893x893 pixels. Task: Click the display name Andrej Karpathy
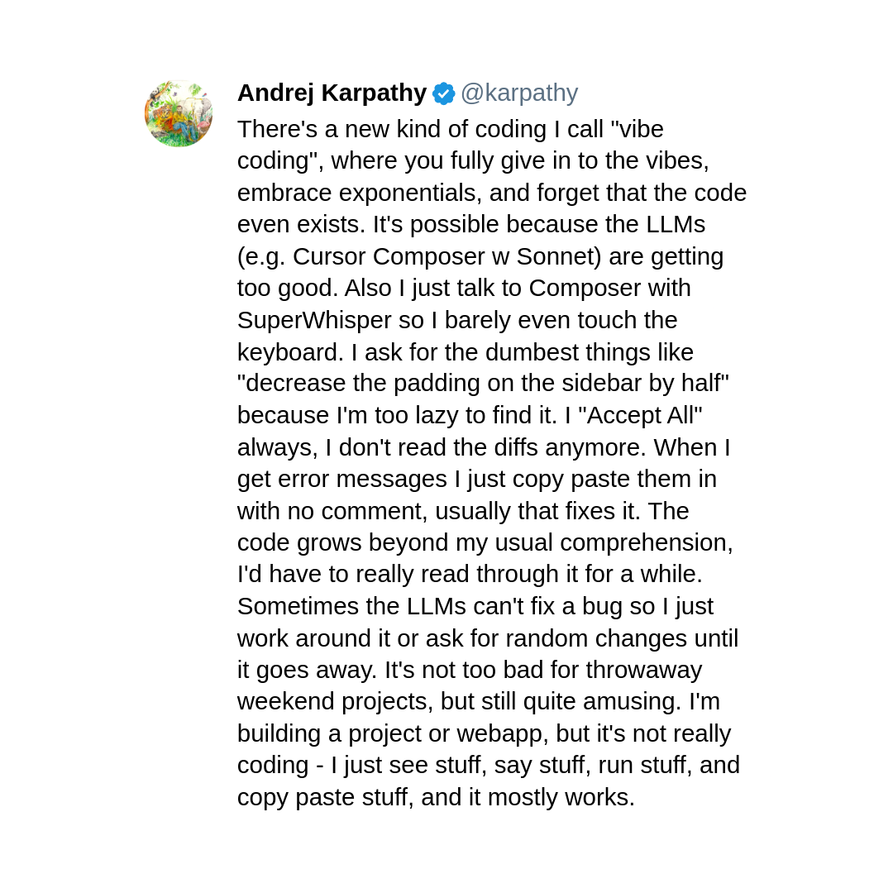coord(332,93)
